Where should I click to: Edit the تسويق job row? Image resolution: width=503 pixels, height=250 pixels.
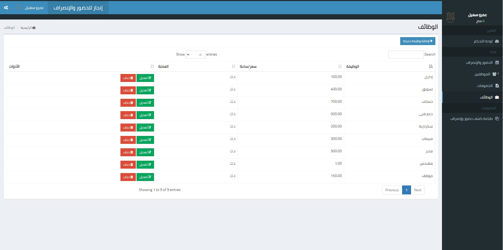145,90
